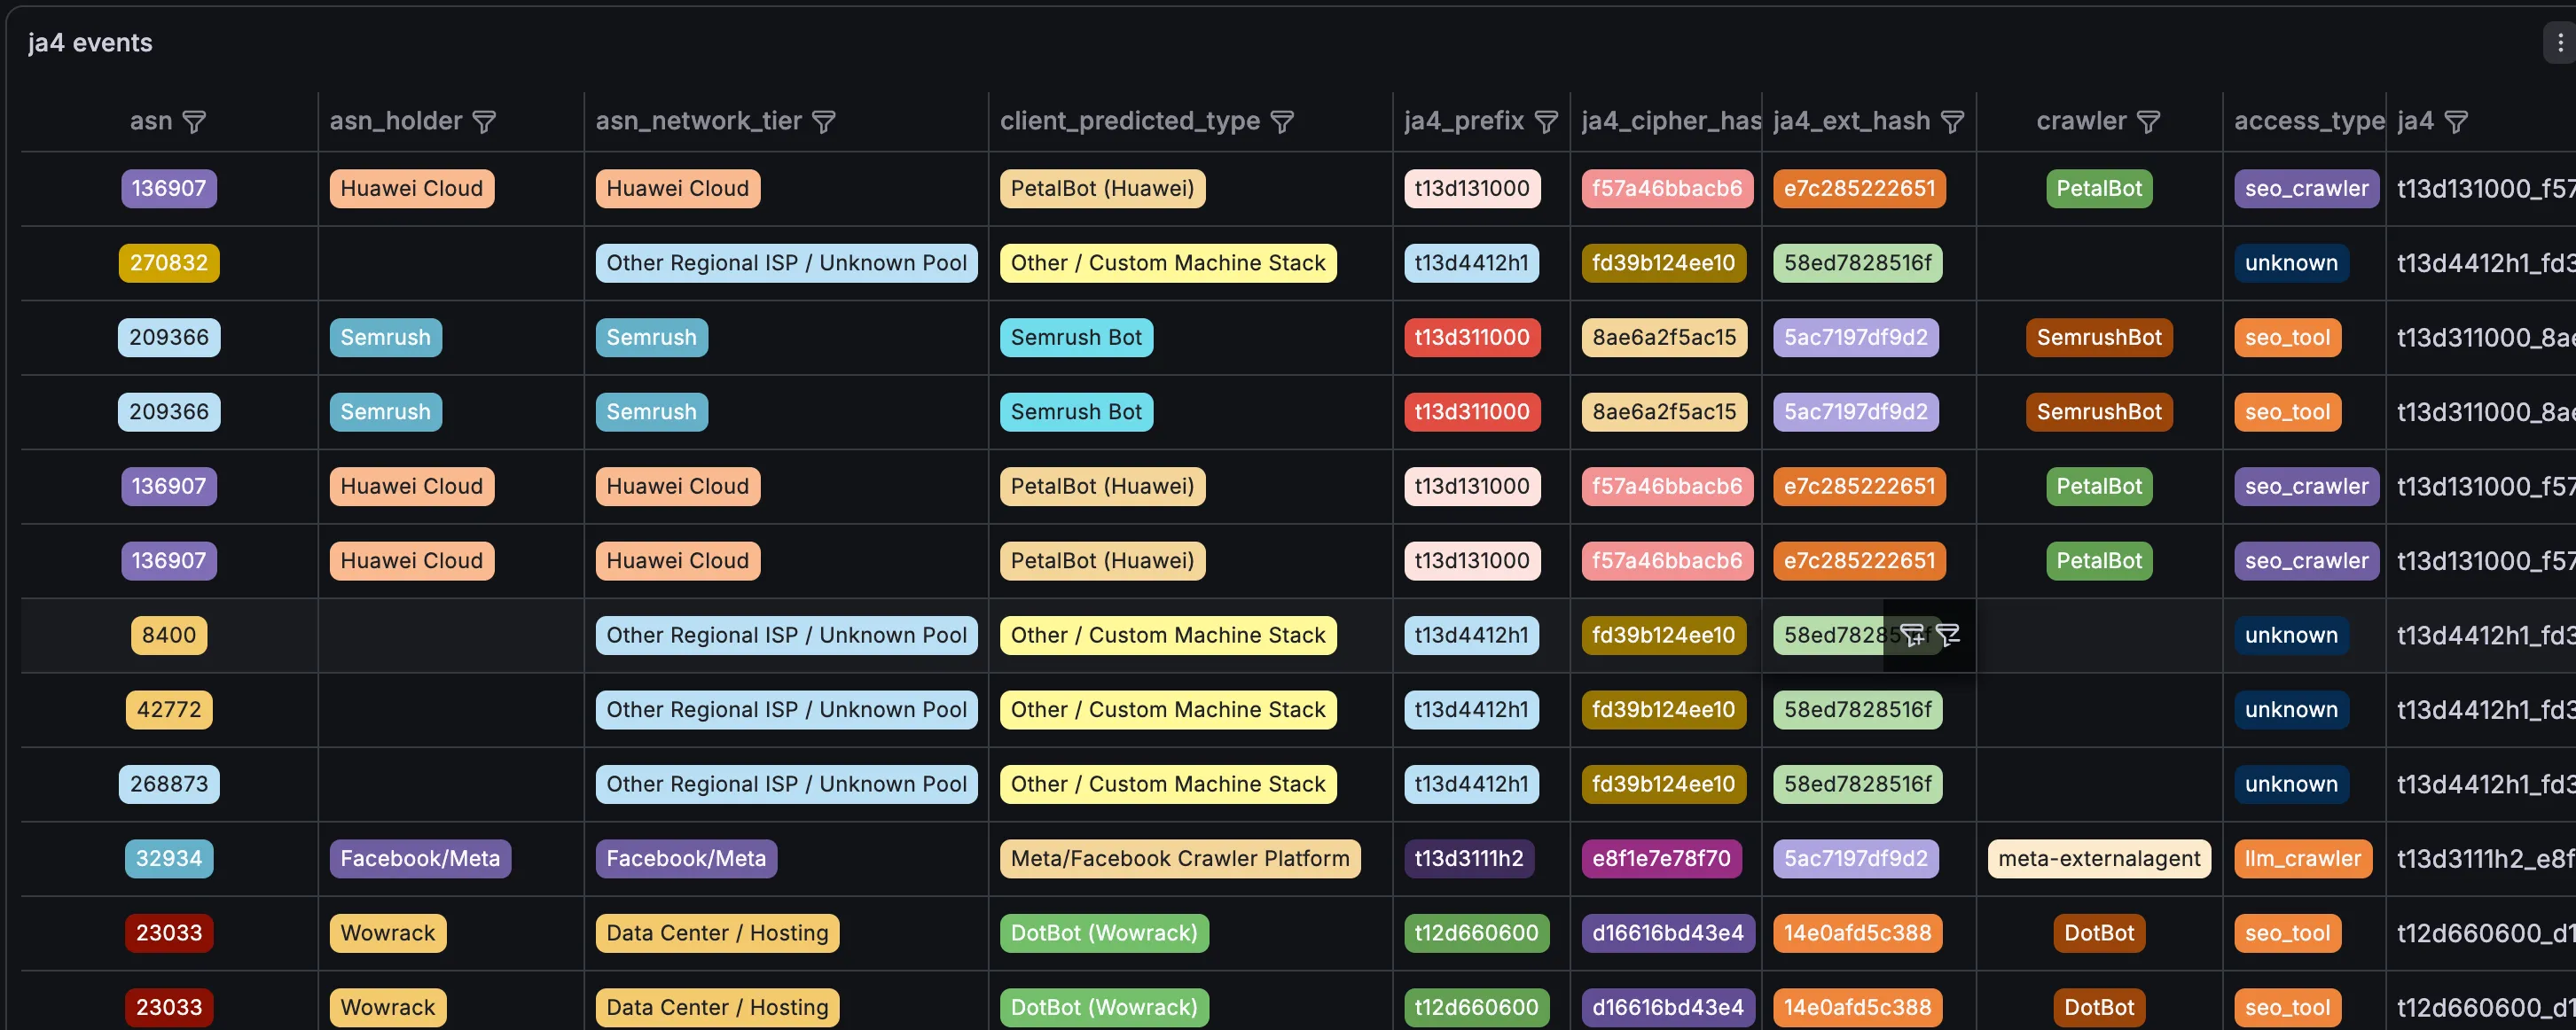Click the meta-externalagent crawler tag

(x=2099, y=859)
